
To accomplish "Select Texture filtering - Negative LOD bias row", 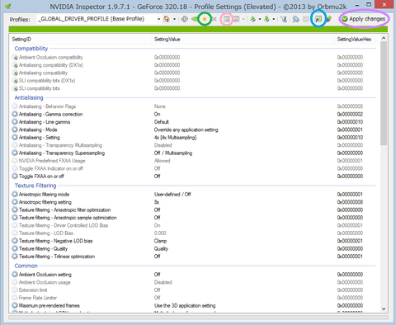I will [191, 241].
